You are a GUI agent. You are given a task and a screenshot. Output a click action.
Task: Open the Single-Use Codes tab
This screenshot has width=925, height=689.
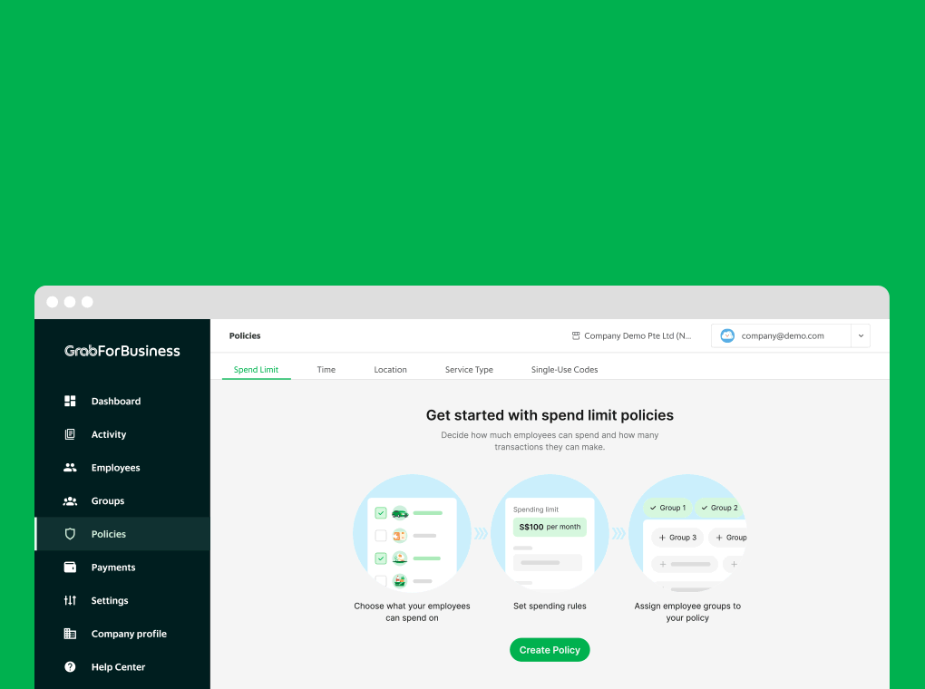[x=564, y=369]
